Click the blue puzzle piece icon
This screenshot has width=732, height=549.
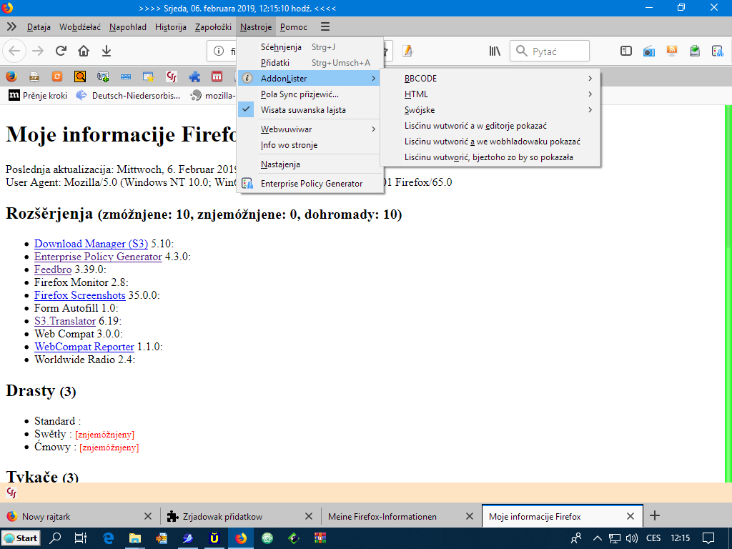click(194, 76)
